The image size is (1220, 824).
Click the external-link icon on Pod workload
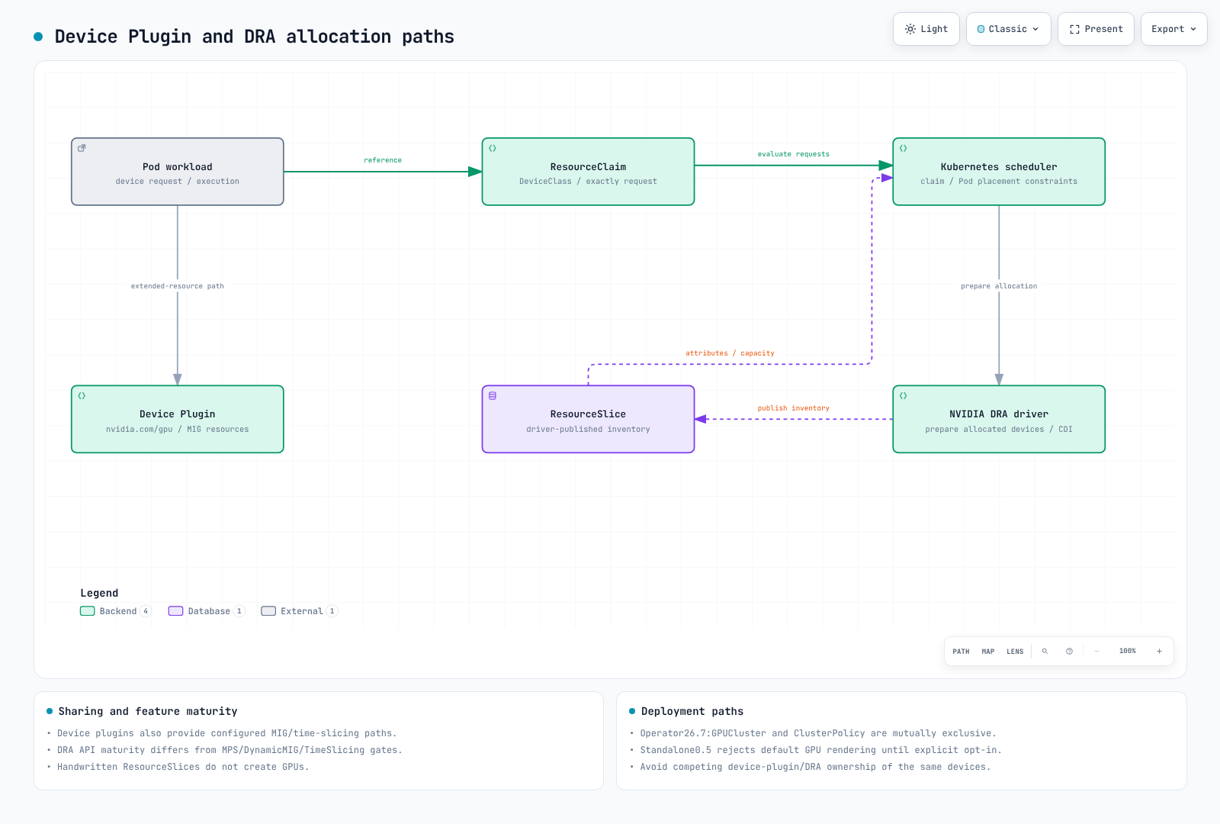coord(82,148)
